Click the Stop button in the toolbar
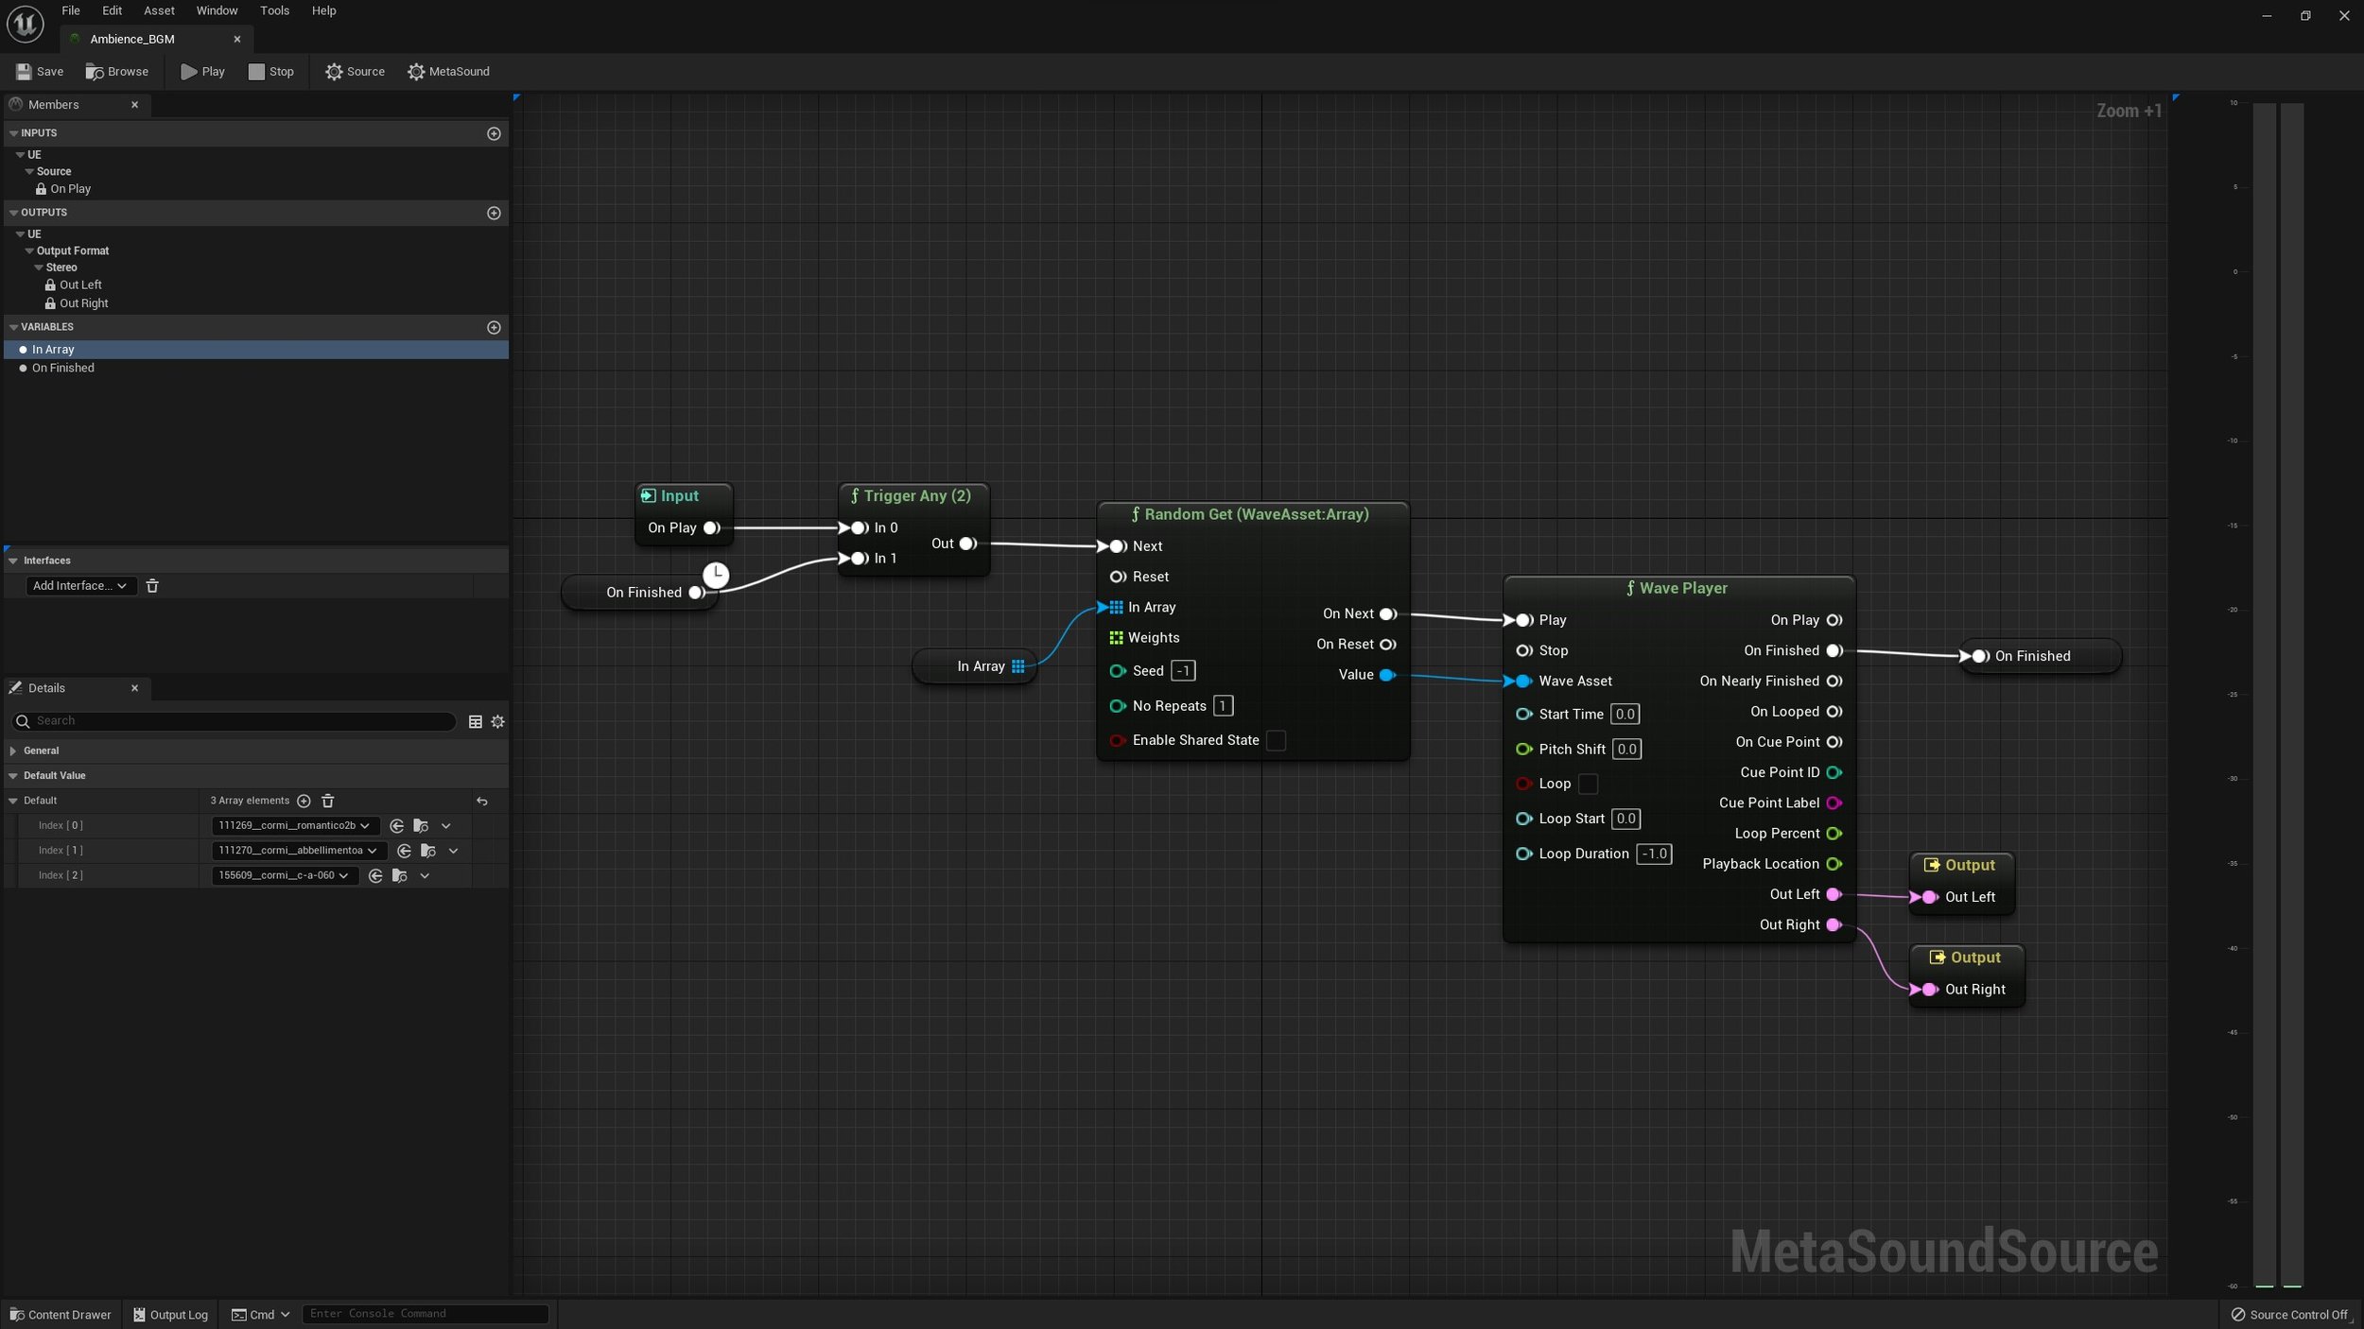 pos(269,72)
